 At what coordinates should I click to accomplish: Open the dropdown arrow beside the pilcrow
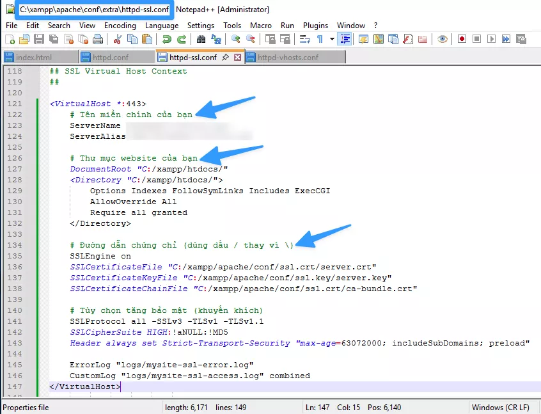coord(332,39)
